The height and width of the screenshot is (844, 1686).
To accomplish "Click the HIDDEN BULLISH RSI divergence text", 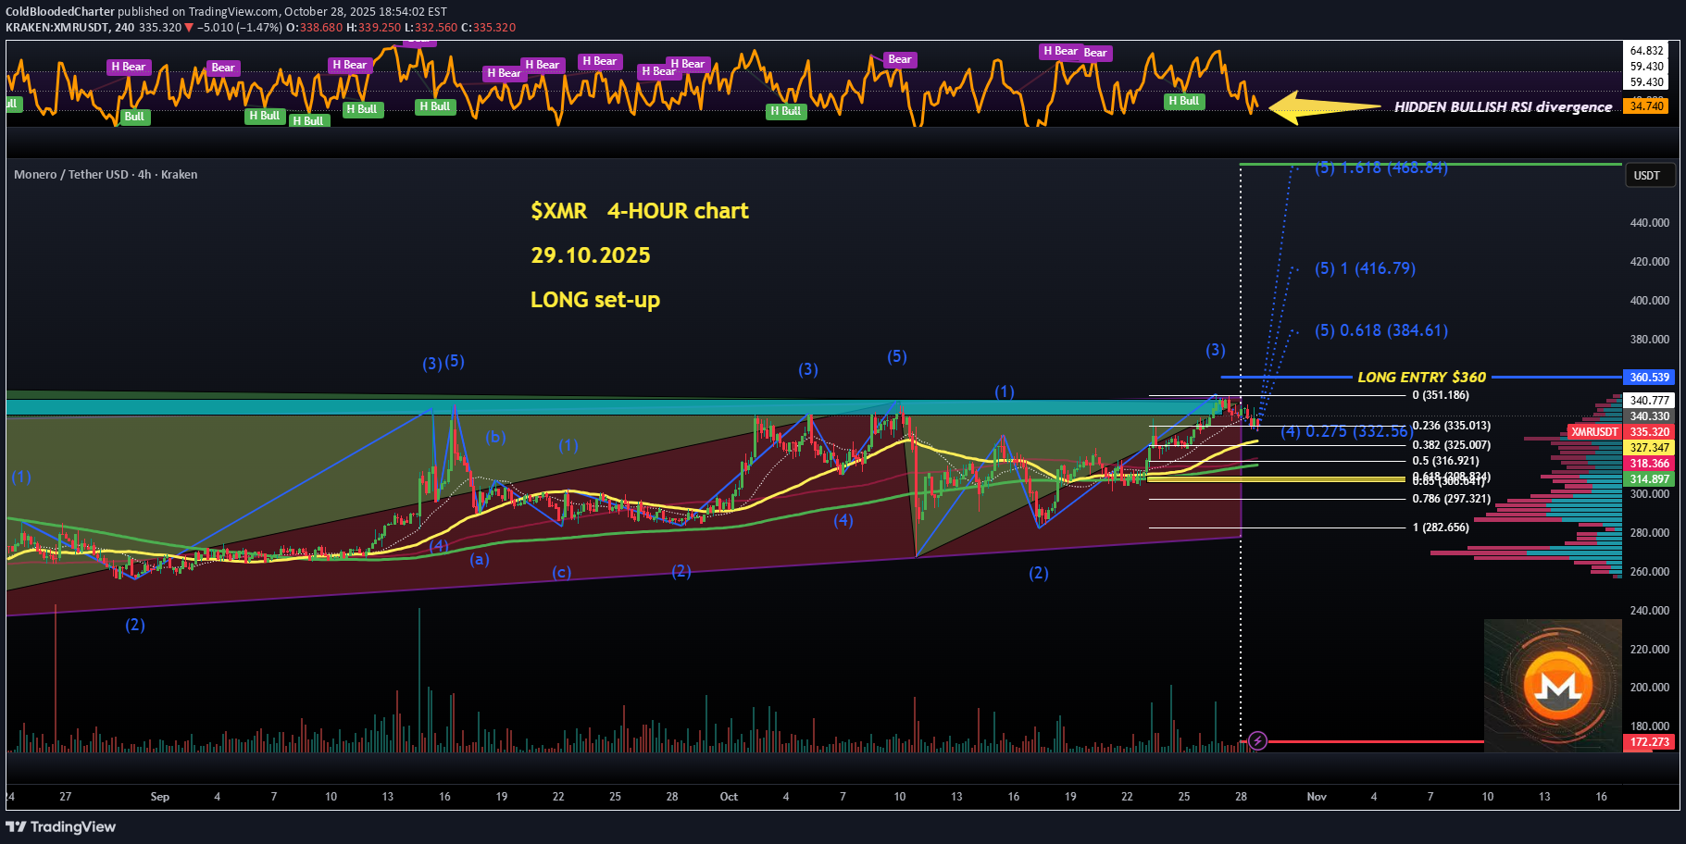I will click(x=1503, y=107).
